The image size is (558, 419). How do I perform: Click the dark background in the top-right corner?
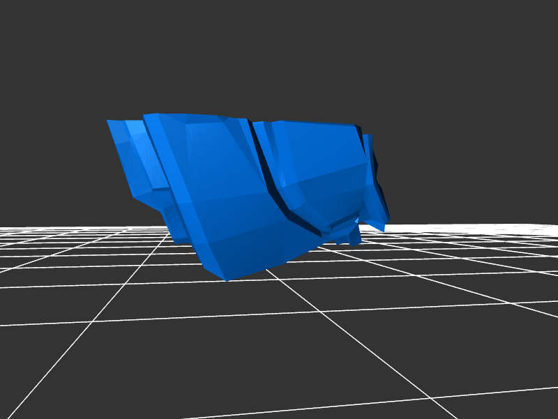coord(530,28)
